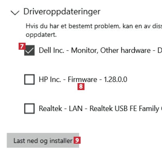The width and height of the screenshot is (162, 153).
Task: Select the HP Inc. driver label text
Action: (83, 79)
